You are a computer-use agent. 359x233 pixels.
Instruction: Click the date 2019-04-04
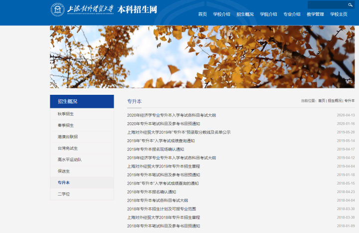click(x=346, y=166)
